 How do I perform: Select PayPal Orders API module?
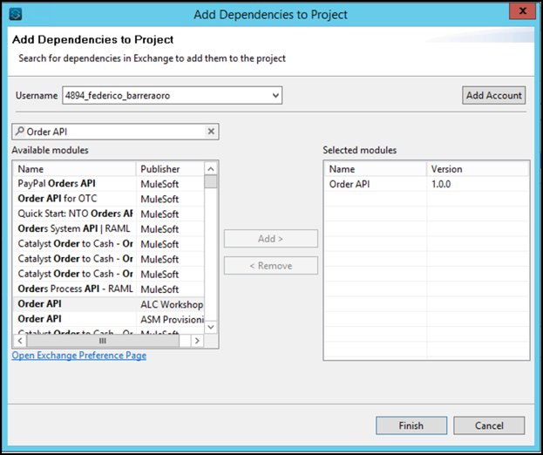tap(108, 184)
